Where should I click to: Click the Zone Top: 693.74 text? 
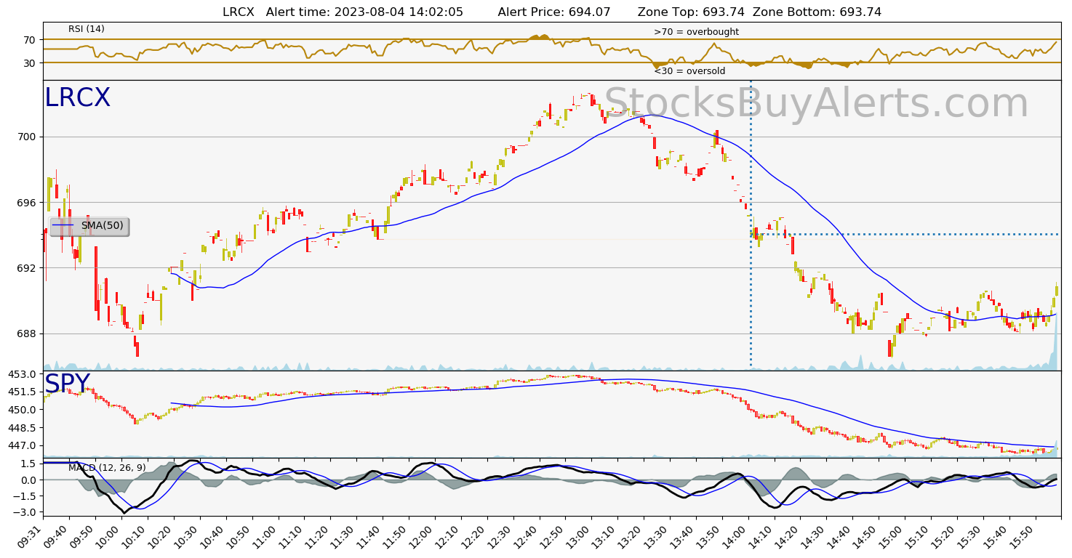[x=691, y=12]
